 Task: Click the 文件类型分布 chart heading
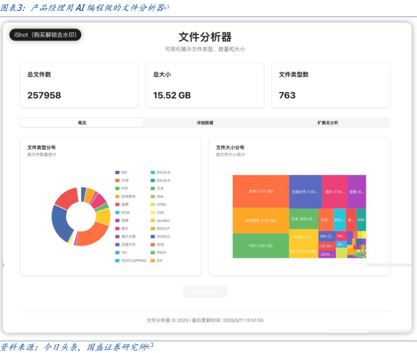pos(41,148)
